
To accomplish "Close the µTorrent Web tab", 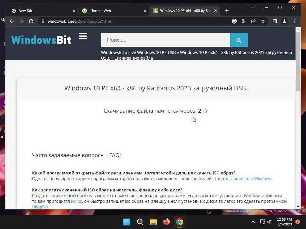I will coord(145,11).
